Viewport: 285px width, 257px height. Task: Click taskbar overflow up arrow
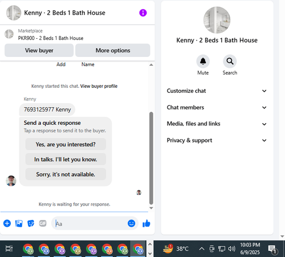click(x=150, y=244)
